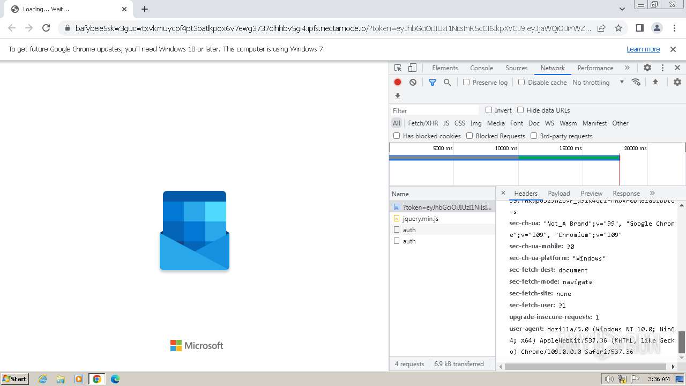Image resolution: width=686 pixels, height=386 pixels.
Task: Filter requests by CSS type
Action: 460,123
